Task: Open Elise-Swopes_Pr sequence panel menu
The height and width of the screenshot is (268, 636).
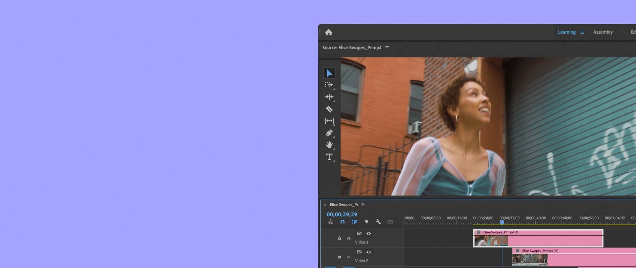Action: (x=363, y=205)
